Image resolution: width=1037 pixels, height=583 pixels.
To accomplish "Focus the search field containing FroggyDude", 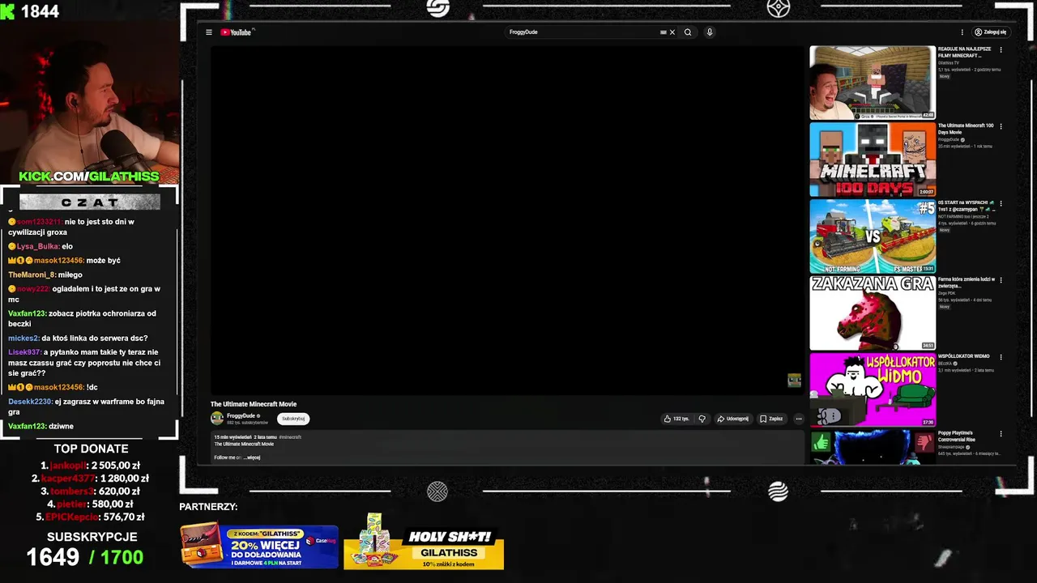I will point(583,32).
